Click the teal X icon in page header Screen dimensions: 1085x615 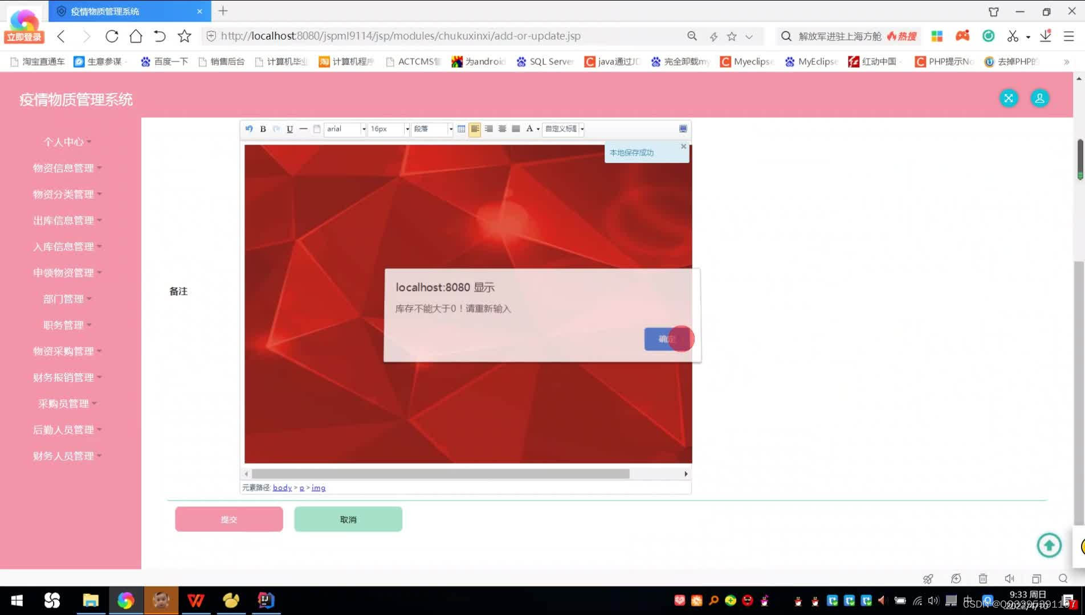click(1009, 98)
